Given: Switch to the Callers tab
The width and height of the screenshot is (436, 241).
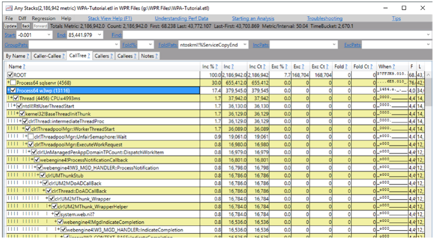Looking at the screenshot, I should [x=104, y=56].
